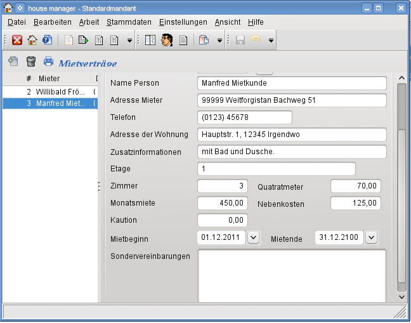Click the trash can delete icon
The width and height of the screenshot is (411, 323).
pyautogui.click(x=30, y=62)
